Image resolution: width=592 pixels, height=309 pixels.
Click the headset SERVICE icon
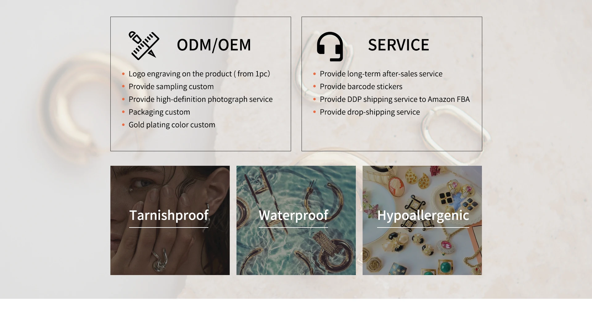point(330,47)
